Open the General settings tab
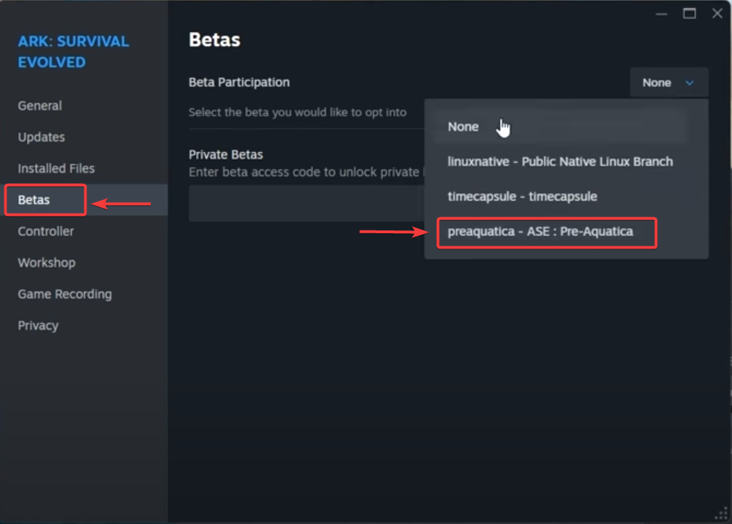Image resolution: width=732 pixels, height=524 pixels. 40,106
